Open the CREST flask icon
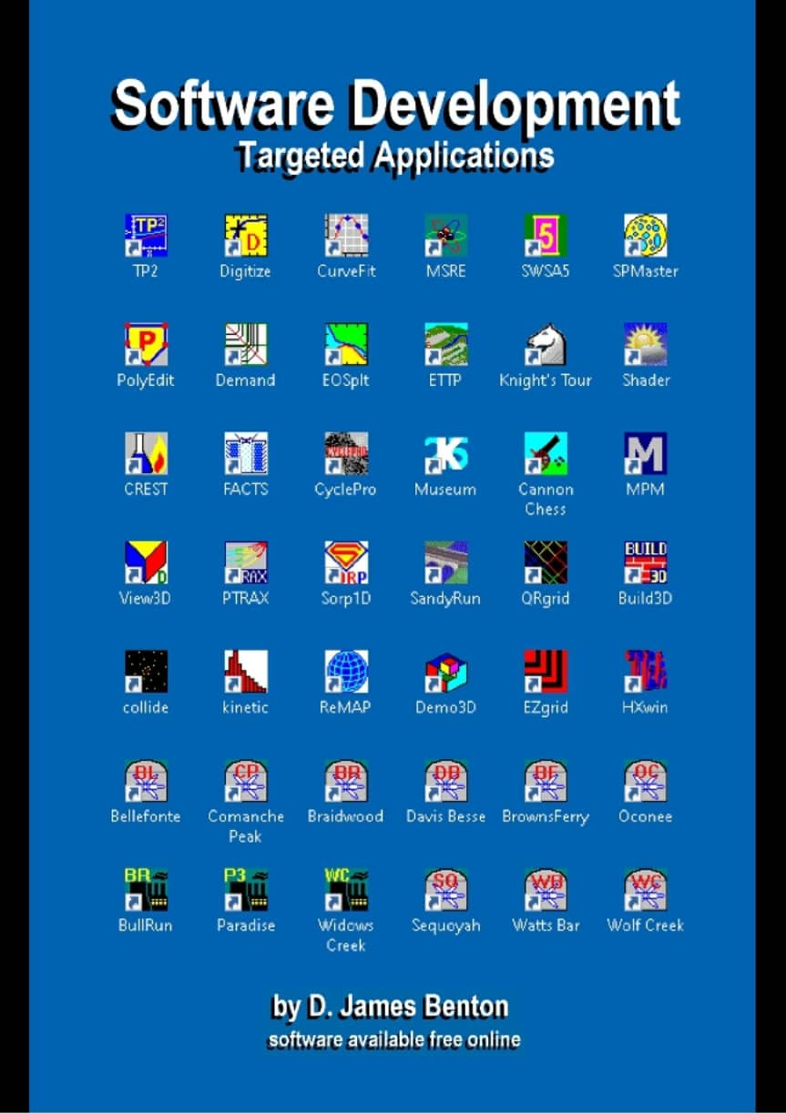Viewport: 786px width, 1114px height. [146, 454]
